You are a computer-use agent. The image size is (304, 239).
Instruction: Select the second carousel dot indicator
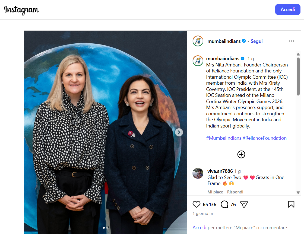(x=107, y=228)
